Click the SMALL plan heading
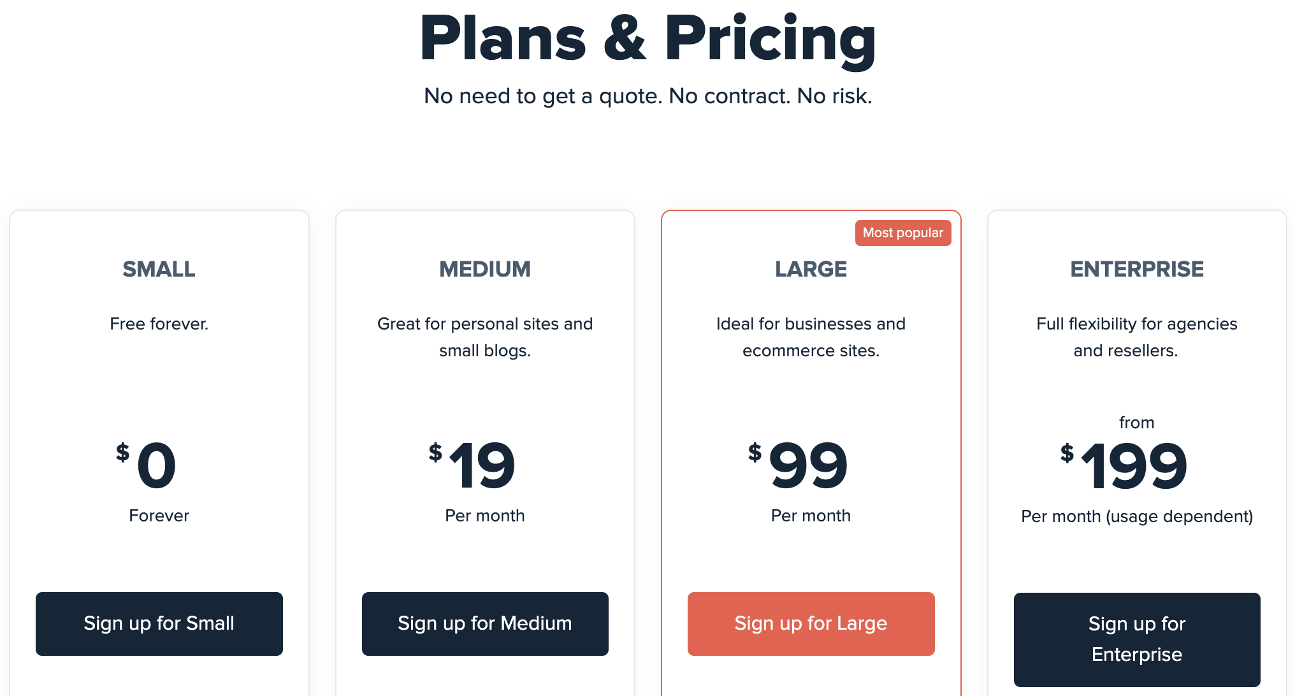Screen dimensions: 1295x696 (159, 269)
